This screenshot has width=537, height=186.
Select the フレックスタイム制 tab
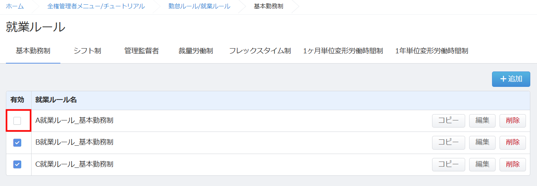[x=260, y=51]
